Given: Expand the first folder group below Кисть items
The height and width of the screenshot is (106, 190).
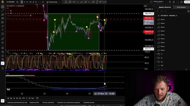Looking at the screenshot, I should pos(156,54).
